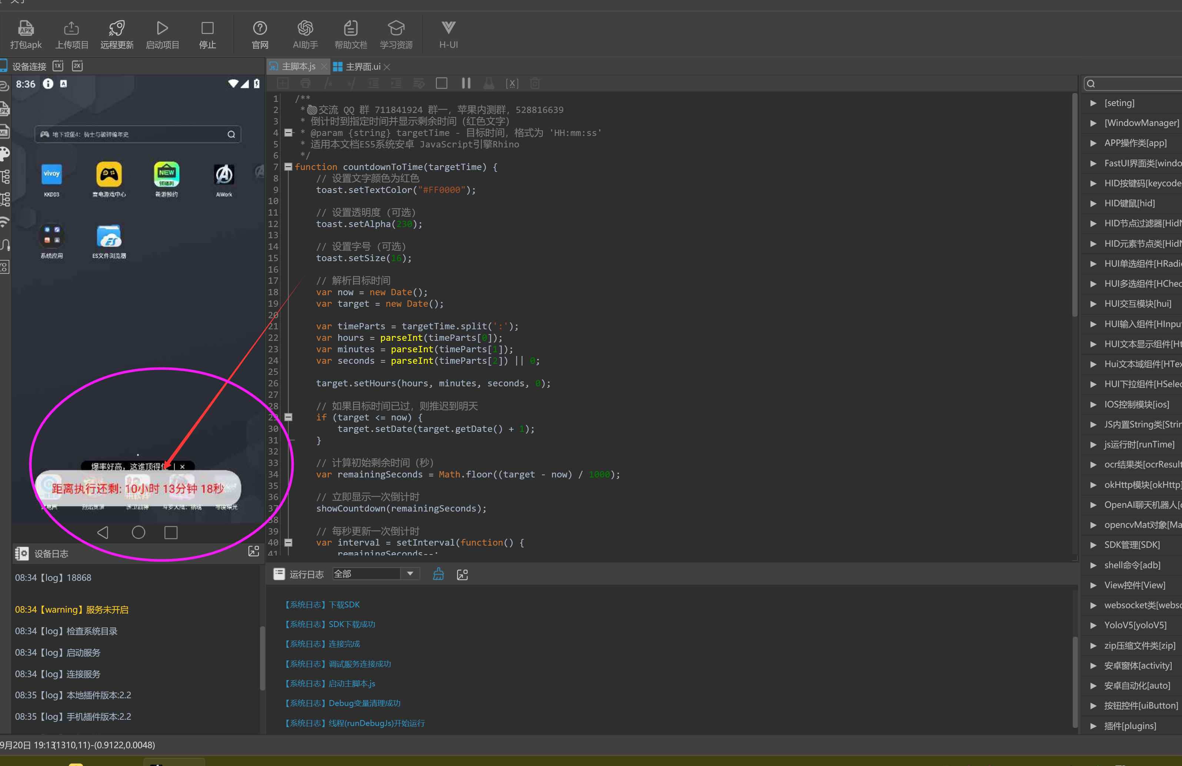Toggle fold marker at the setInterval line
Image resolution: width=1182 pixels, height=766 pixels.
(x=288, y=542)
